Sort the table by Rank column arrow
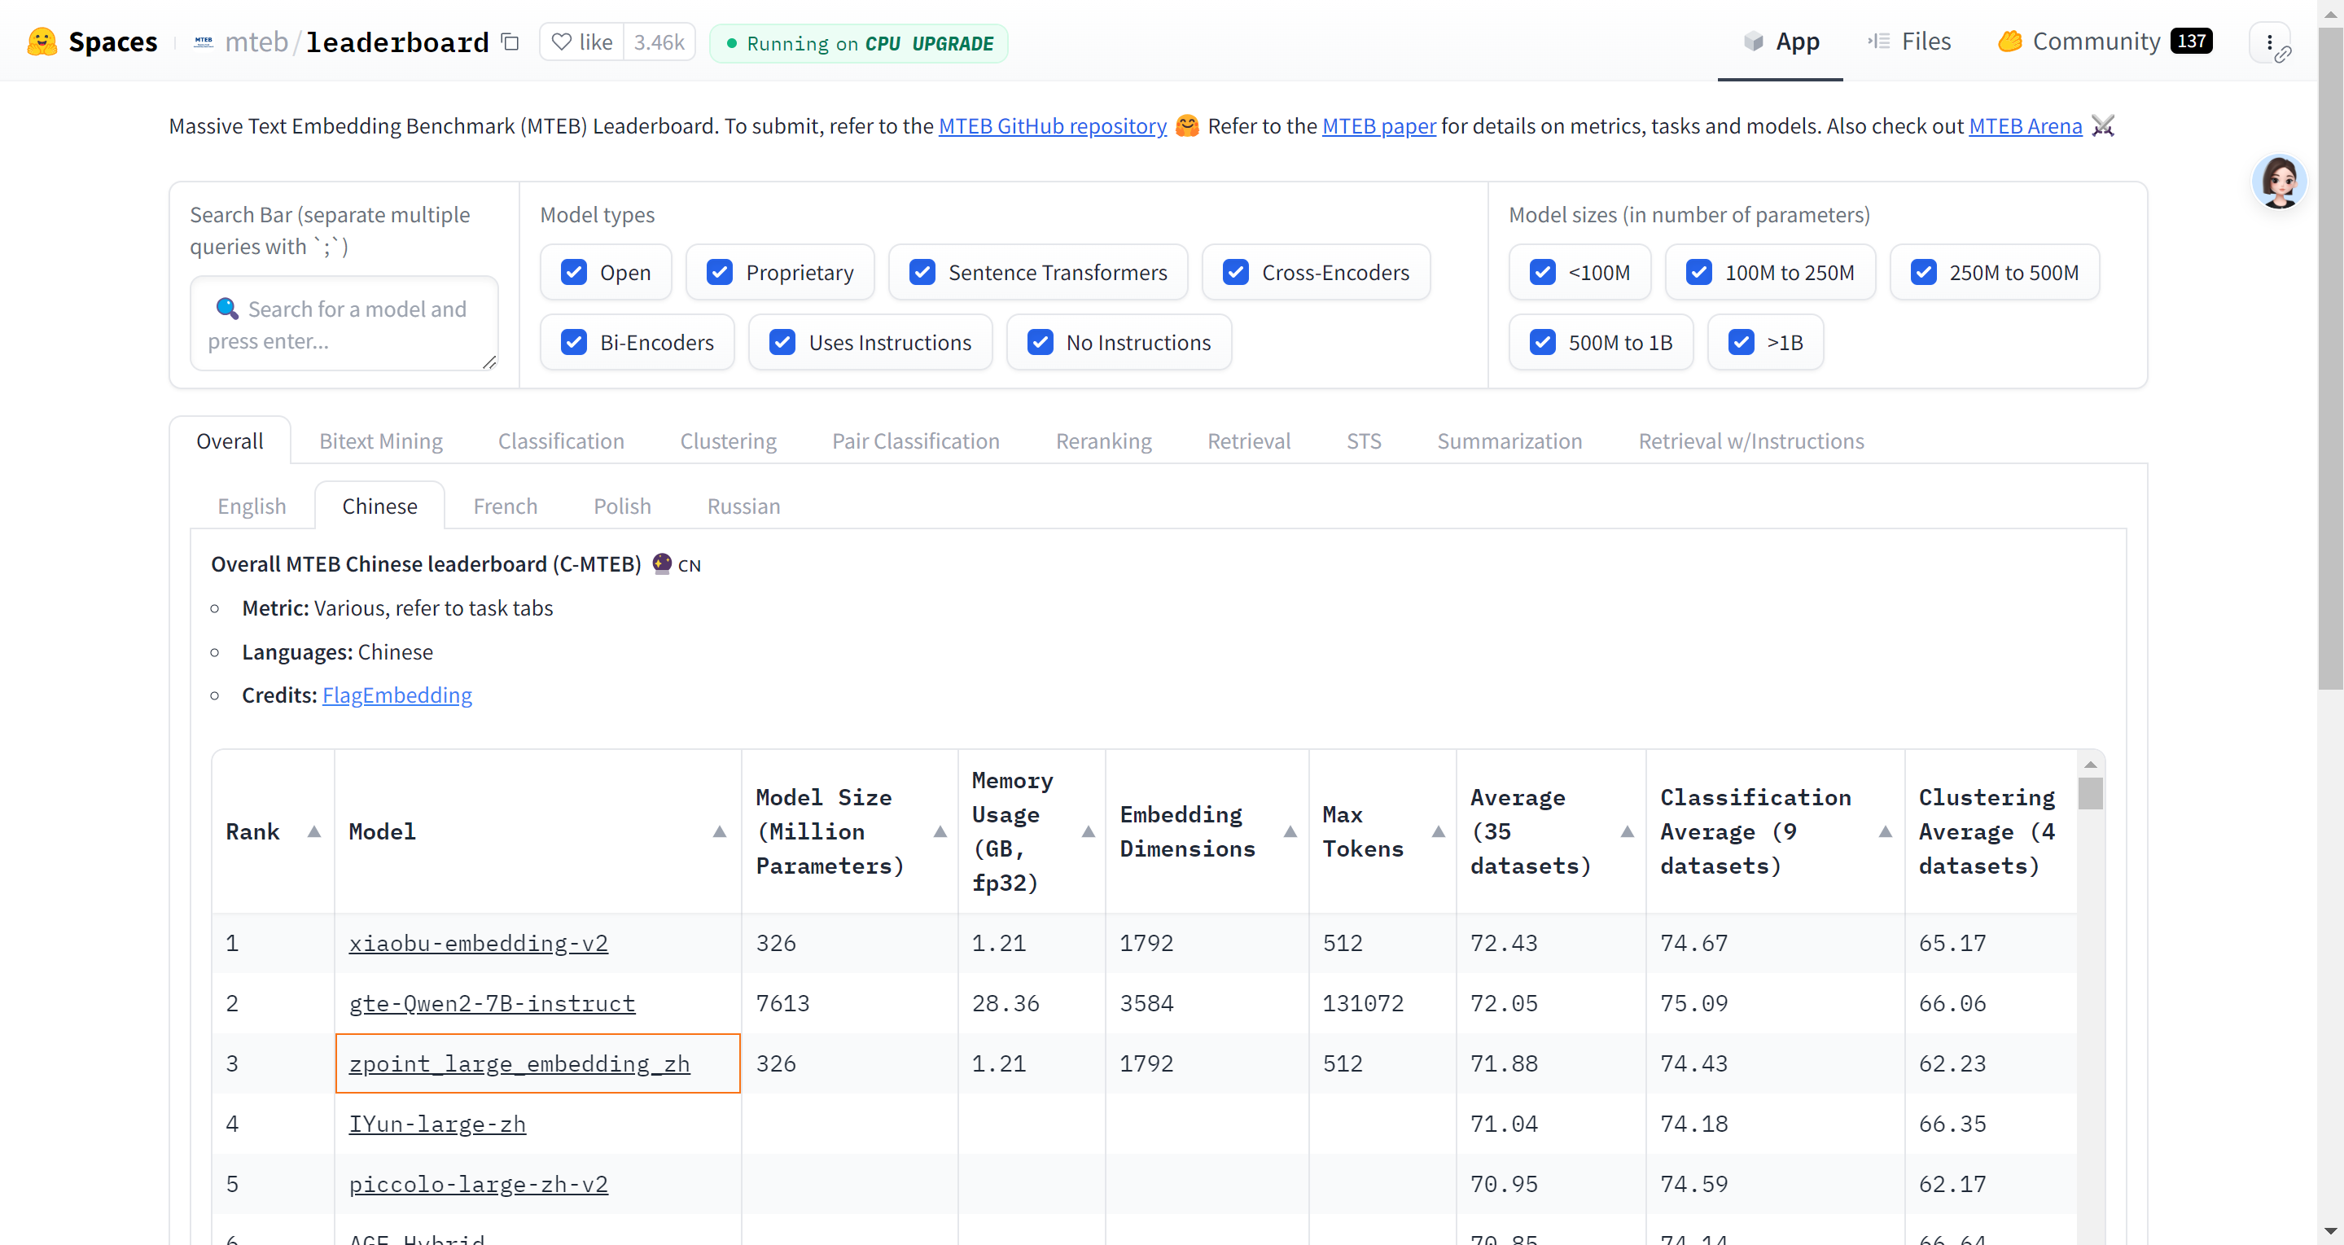 [314, 832]
